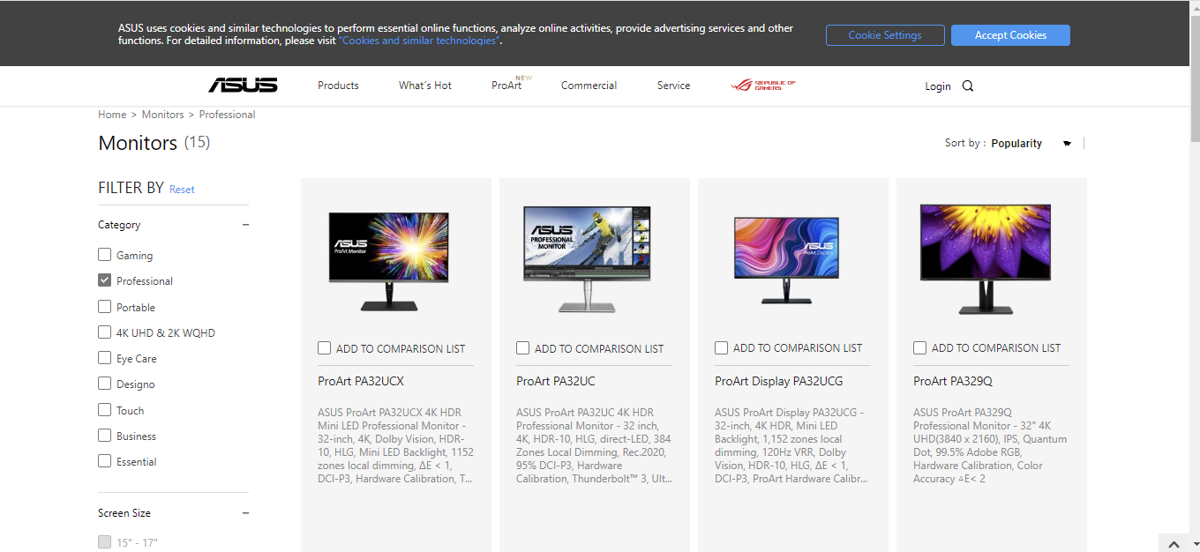Click the Cookie Settings button
This screenshot has width=1200, height=552.
click(884, 35)
